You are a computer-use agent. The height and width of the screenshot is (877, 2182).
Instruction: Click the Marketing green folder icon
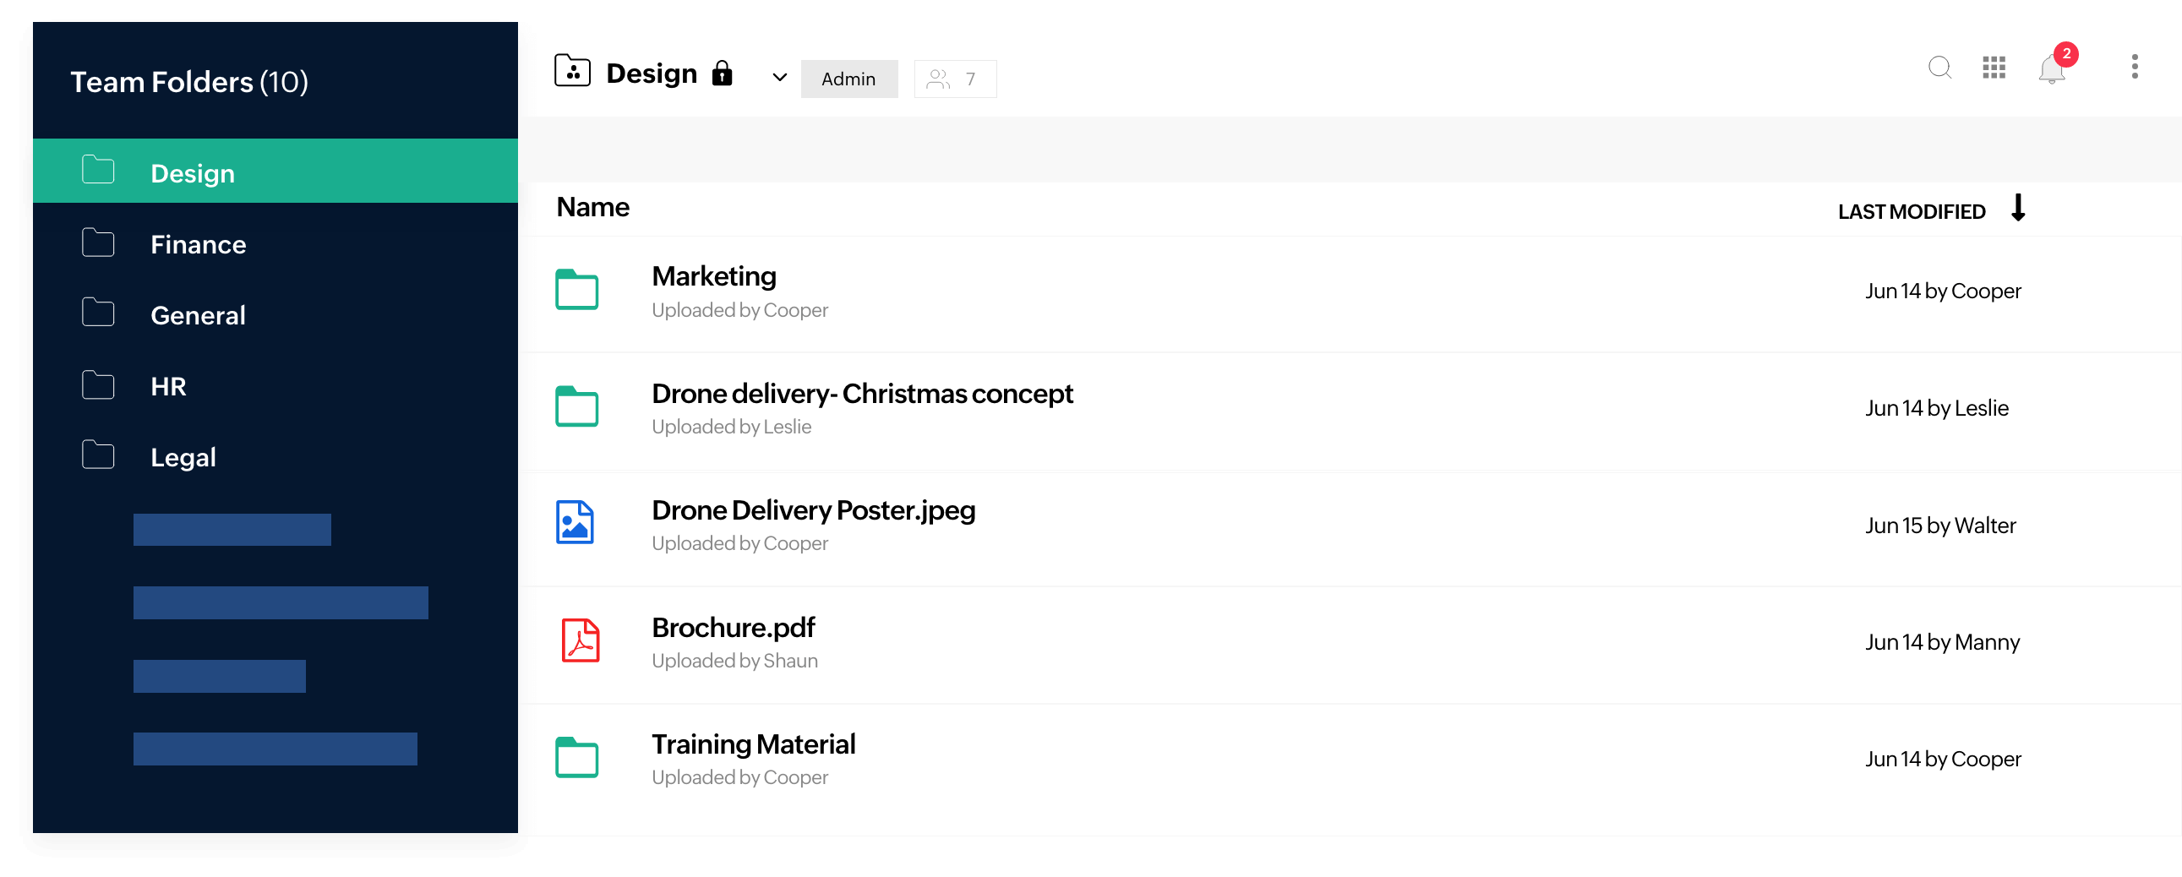click(x=577, y=291)
